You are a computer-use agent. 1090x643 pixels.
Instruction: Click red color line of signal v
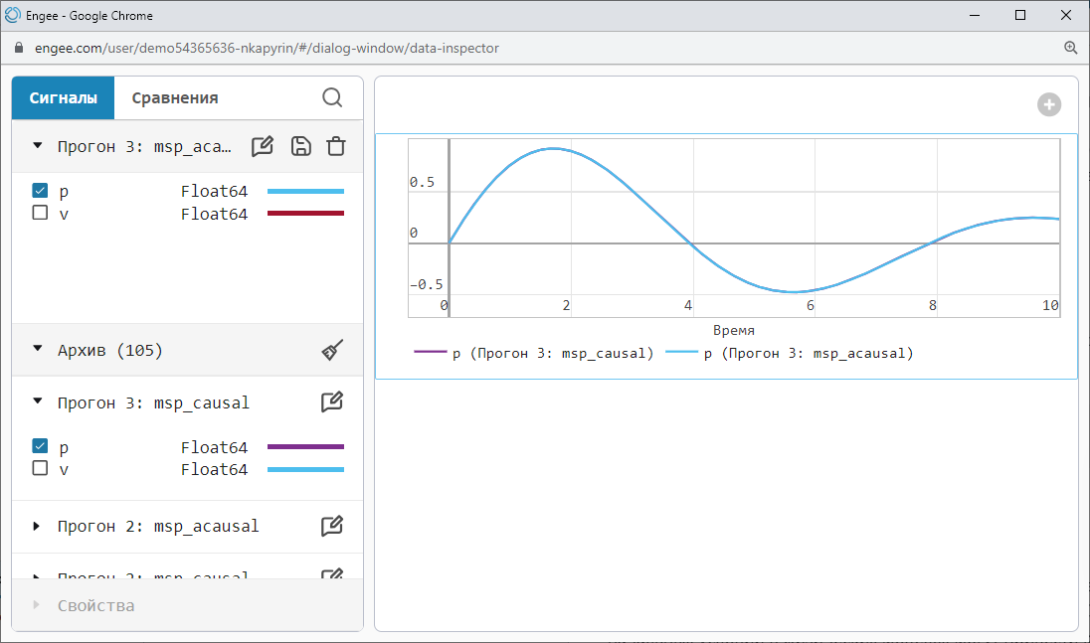point(305,214)
